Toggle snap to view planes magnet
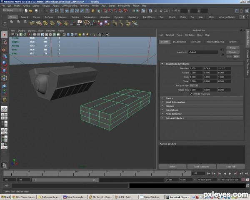The image size is (250, 200). (121, 11)
